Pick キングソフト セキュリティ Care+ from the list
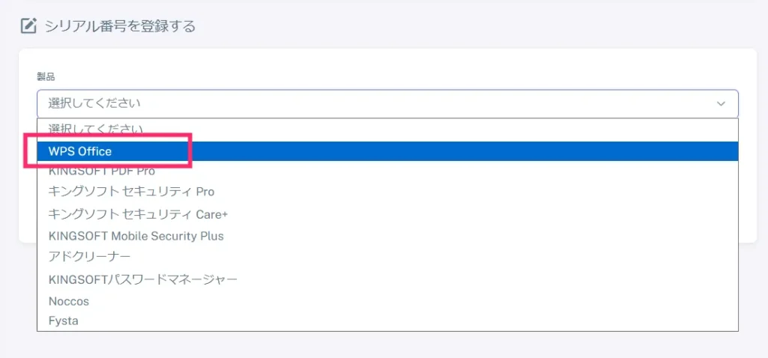This screenshot has height=358, width=768. [x=138, y=214]
